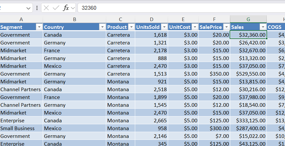
Task: Click the UnitsSold cell 1,513
Action: [x=151, y=74]
